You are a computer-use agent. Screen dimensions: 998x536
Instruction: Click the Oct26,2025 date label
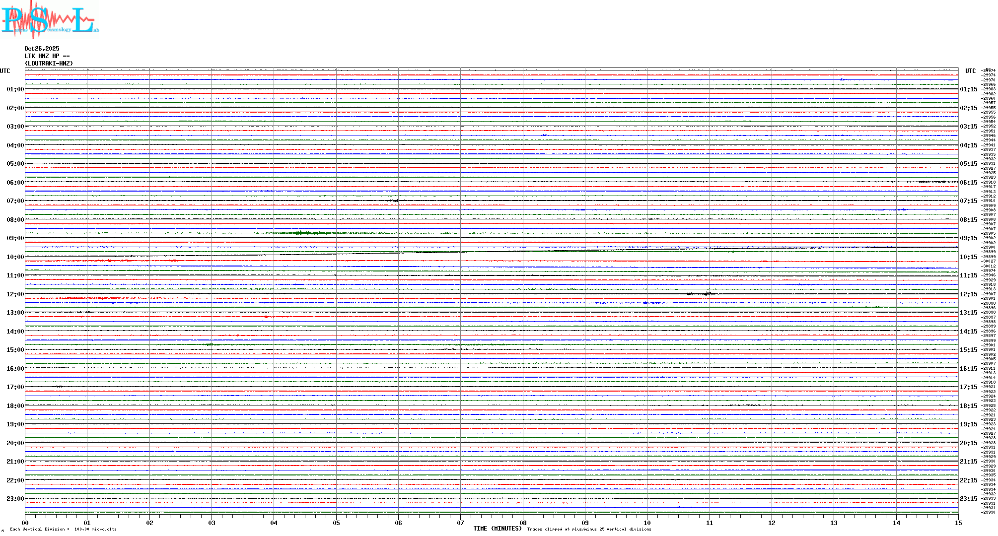pos(42,49)
